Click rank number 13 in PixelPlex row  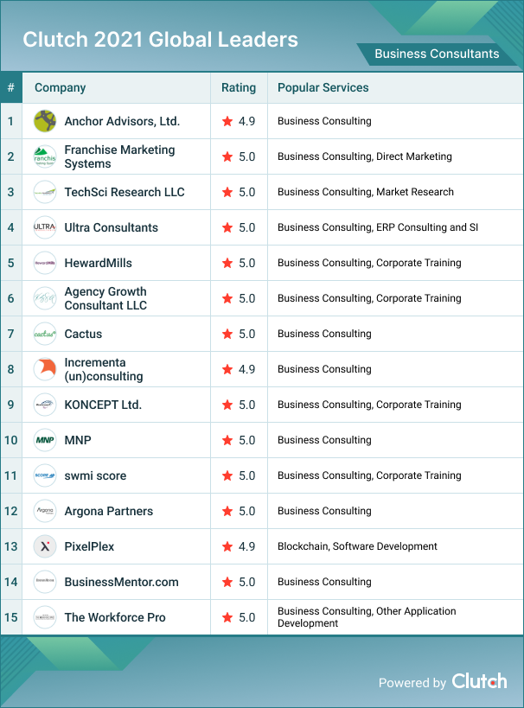coord(11,546)
